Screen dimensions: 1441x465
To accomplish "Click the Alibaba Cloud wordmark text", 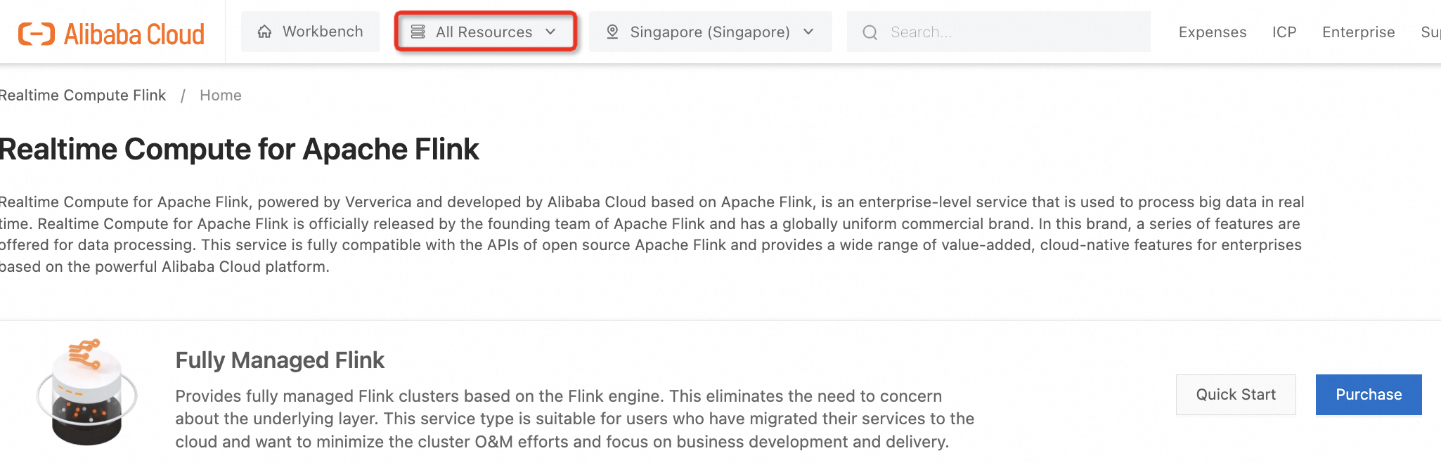I will coord(134,34).
